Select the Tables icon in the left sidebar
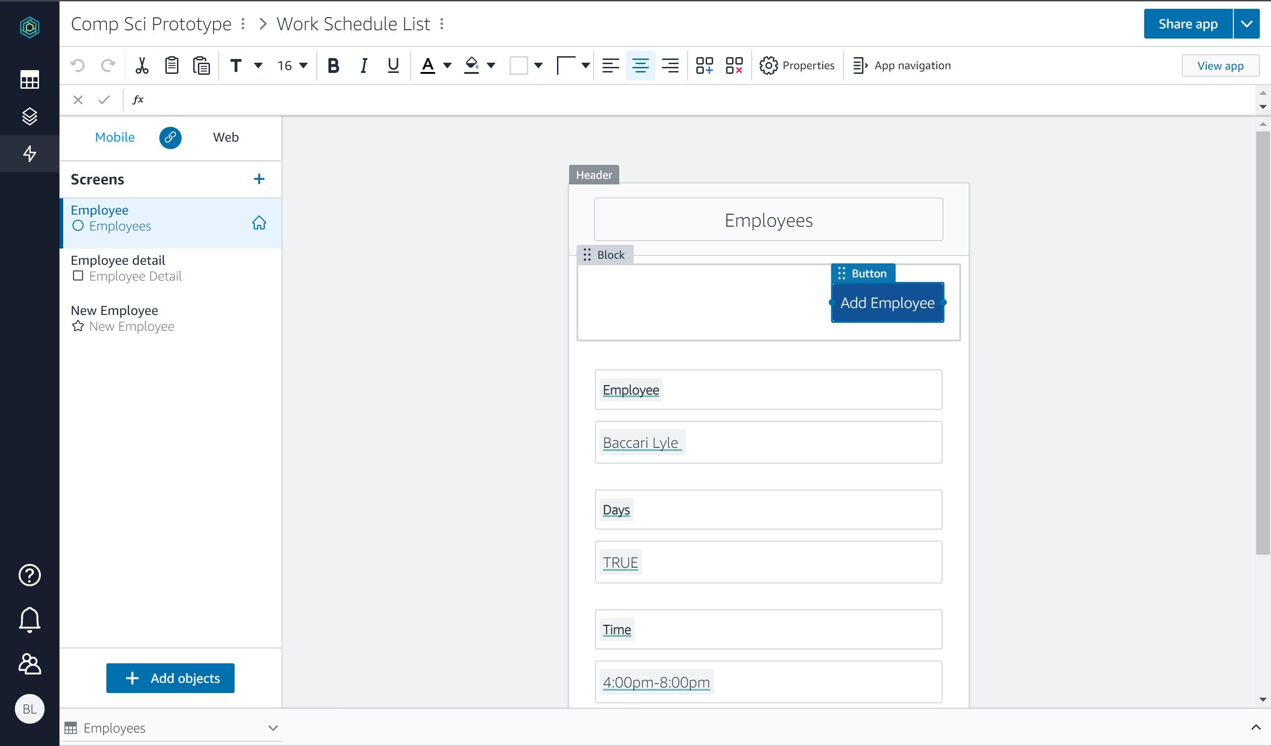 [x=29, y=80]
